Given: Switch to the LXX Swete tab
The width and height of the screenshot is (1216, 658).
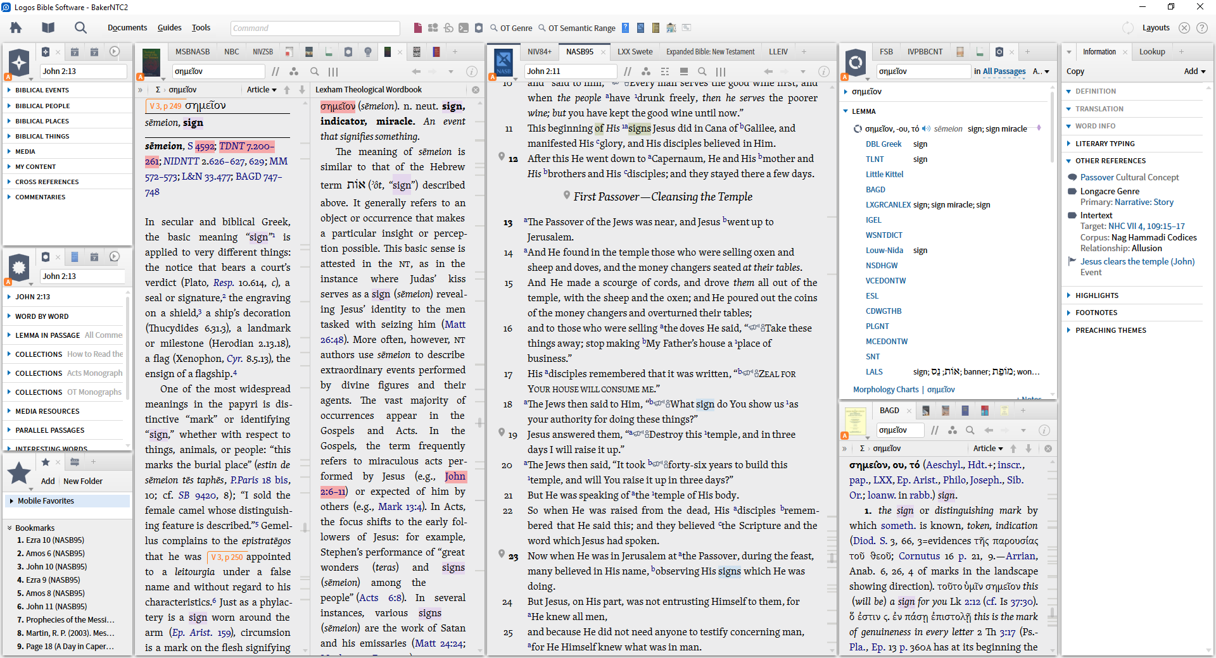Looking at the screenshot, I should tap(635, 52).
